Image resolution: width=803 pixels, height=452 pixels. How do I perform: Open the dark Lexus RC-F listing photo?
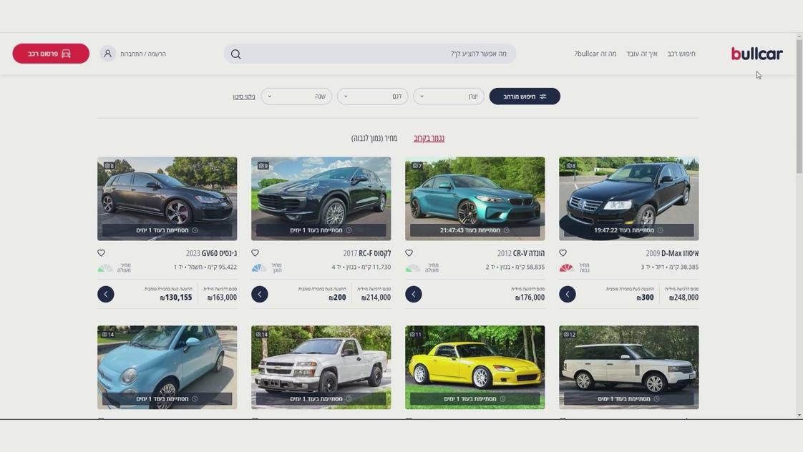(x=321, y=199)
